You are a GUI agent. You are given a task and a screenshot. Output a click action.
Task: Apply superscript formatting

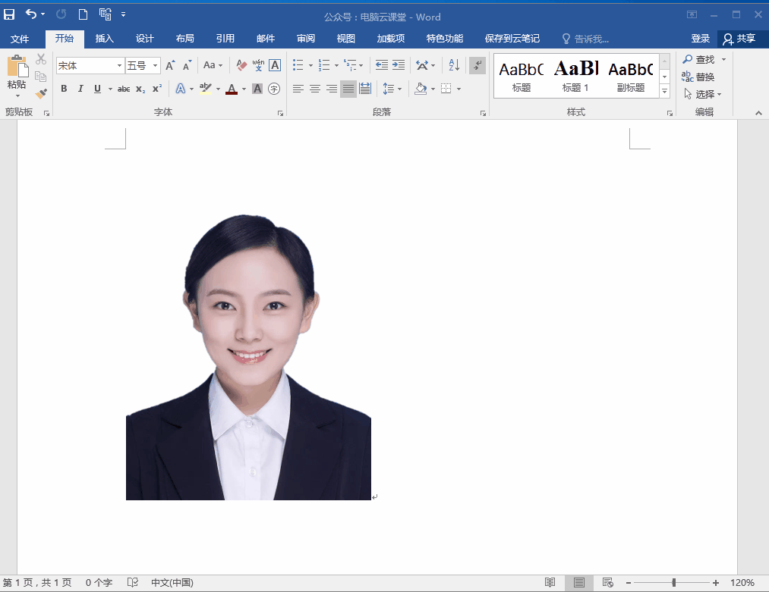tap(157, 89)
